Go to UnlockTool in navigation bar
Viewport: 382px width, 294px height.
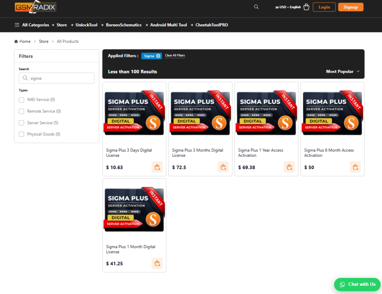[86, 25]
